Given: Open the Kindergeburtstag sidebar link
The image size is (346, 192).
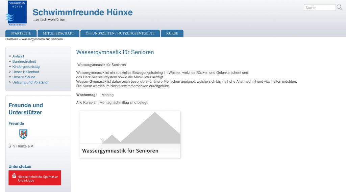Looking at the screenshot, I should click(x=26, y=67).
